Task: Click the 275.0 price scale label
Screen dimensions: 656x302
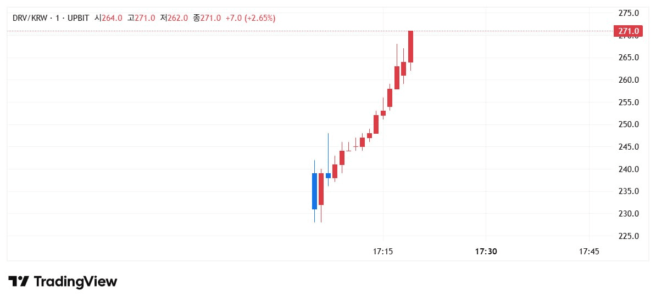Action: 629,13
